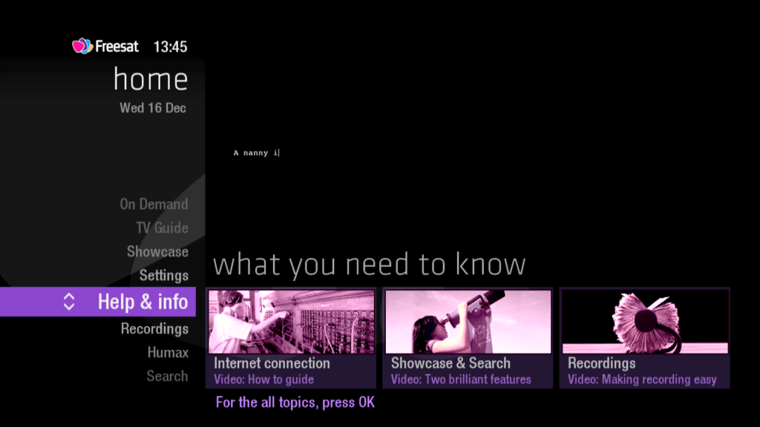
Task: Open Settings from the home menu
Action: (164, 275)
